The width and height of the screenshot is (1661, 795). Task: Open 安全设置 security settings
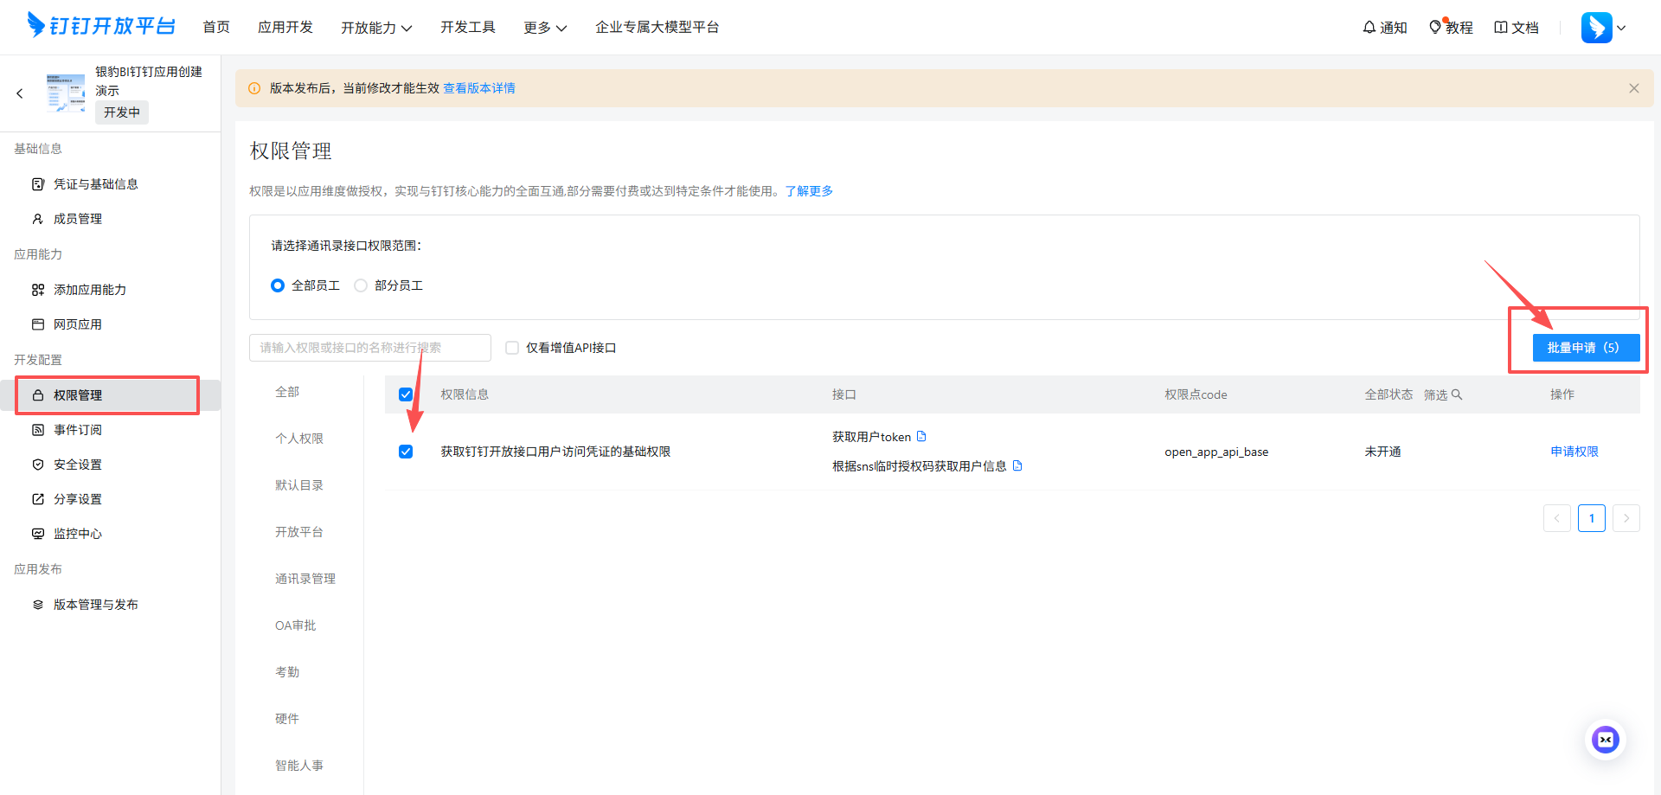tap(76, 464)
